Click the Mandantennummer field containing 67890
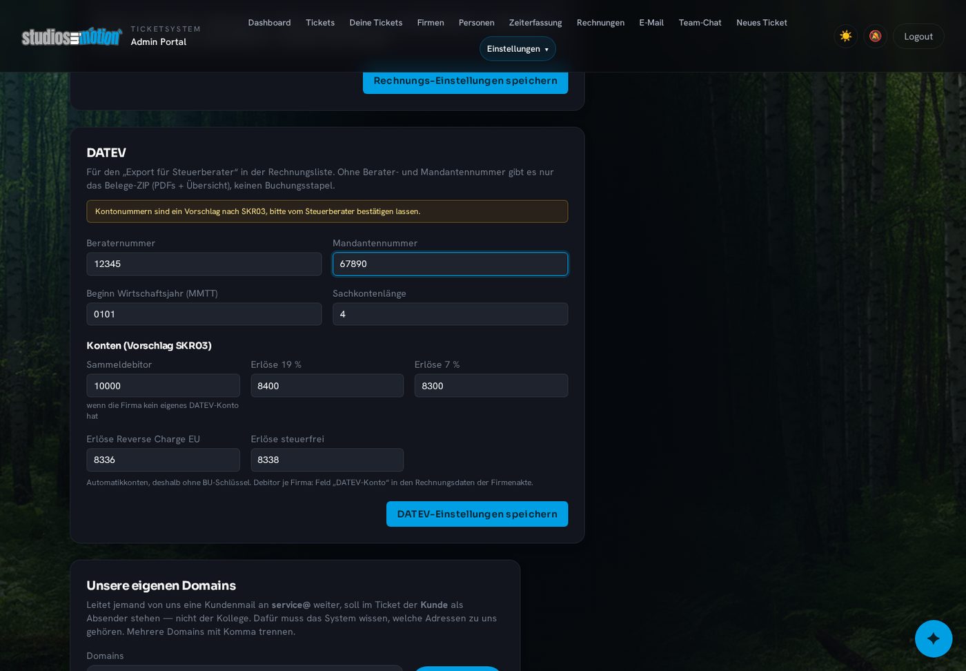 (x=450, y=264)
